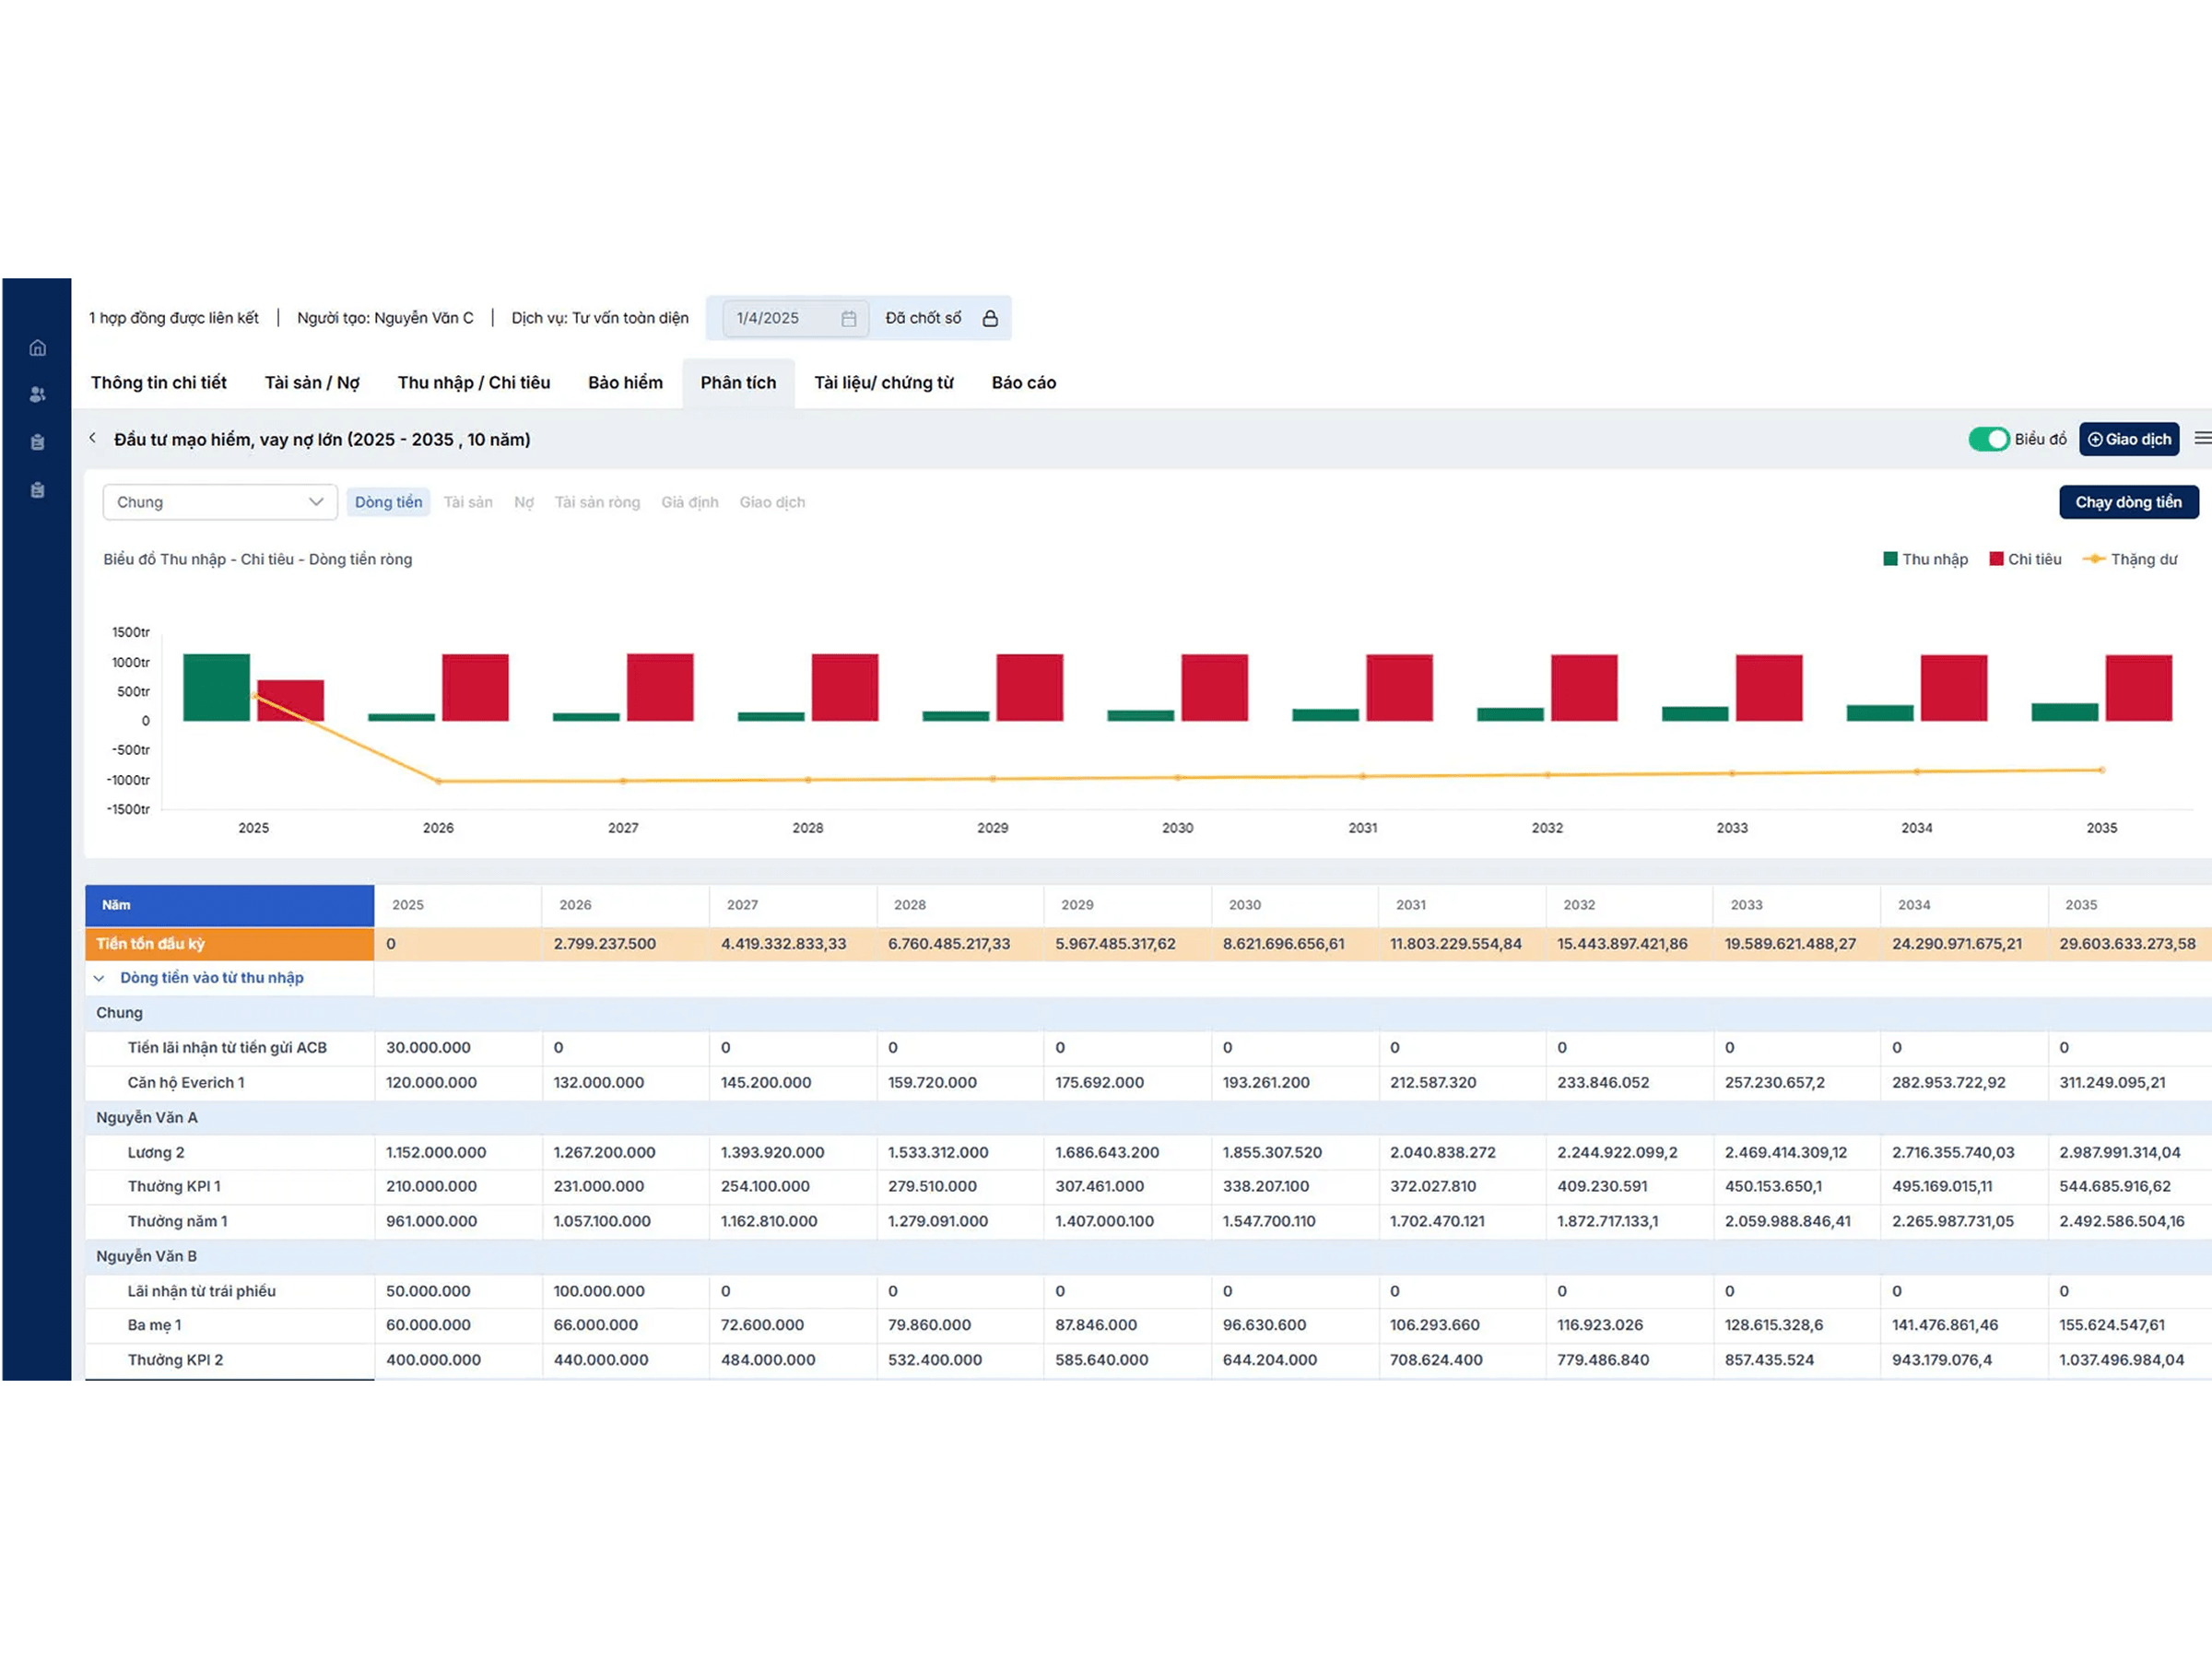This screenshot has width=2212, height=1659.
Task: Open the users icon in sidebar
Action: coord(37,395)
